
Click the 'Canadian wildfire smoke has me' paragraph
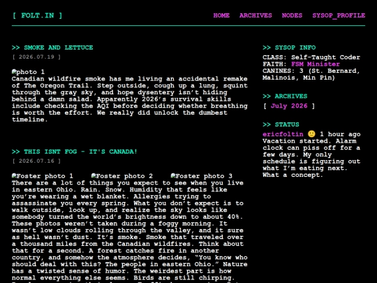(x=130, y=99)
